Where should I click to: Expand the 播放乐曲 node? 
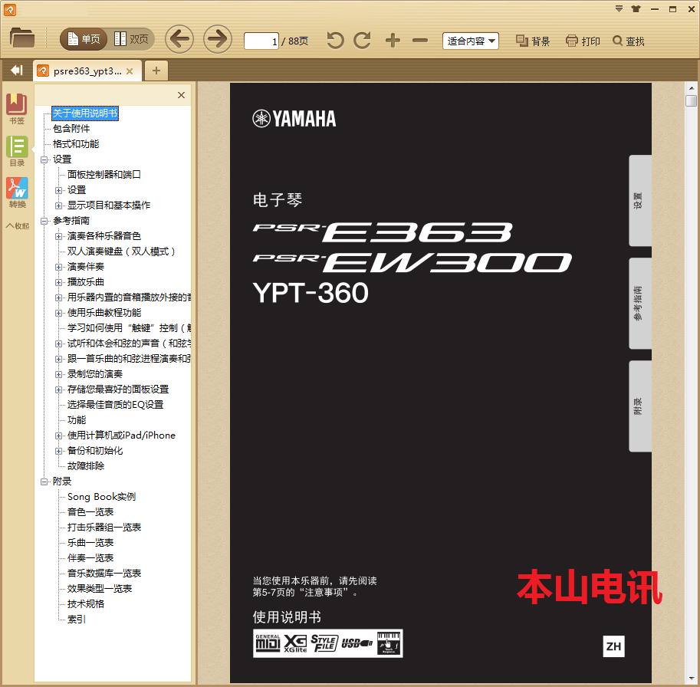(58, 282)
